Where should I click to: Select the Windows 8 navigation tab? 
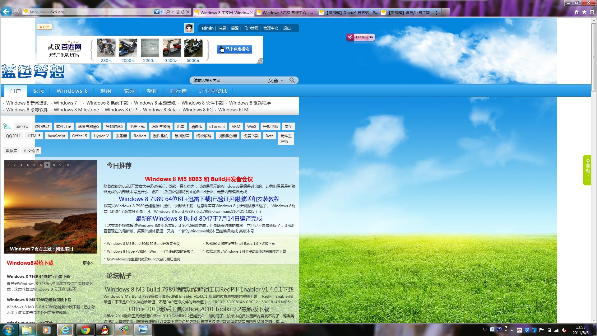click(x=72, y=91)
